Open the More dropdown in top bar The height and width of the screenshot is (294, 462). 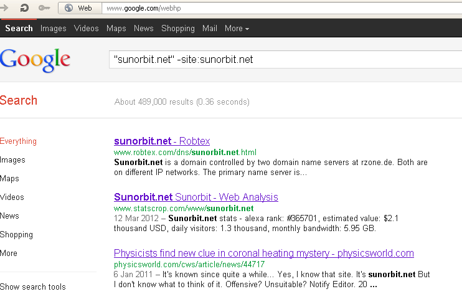coord(237,28)
